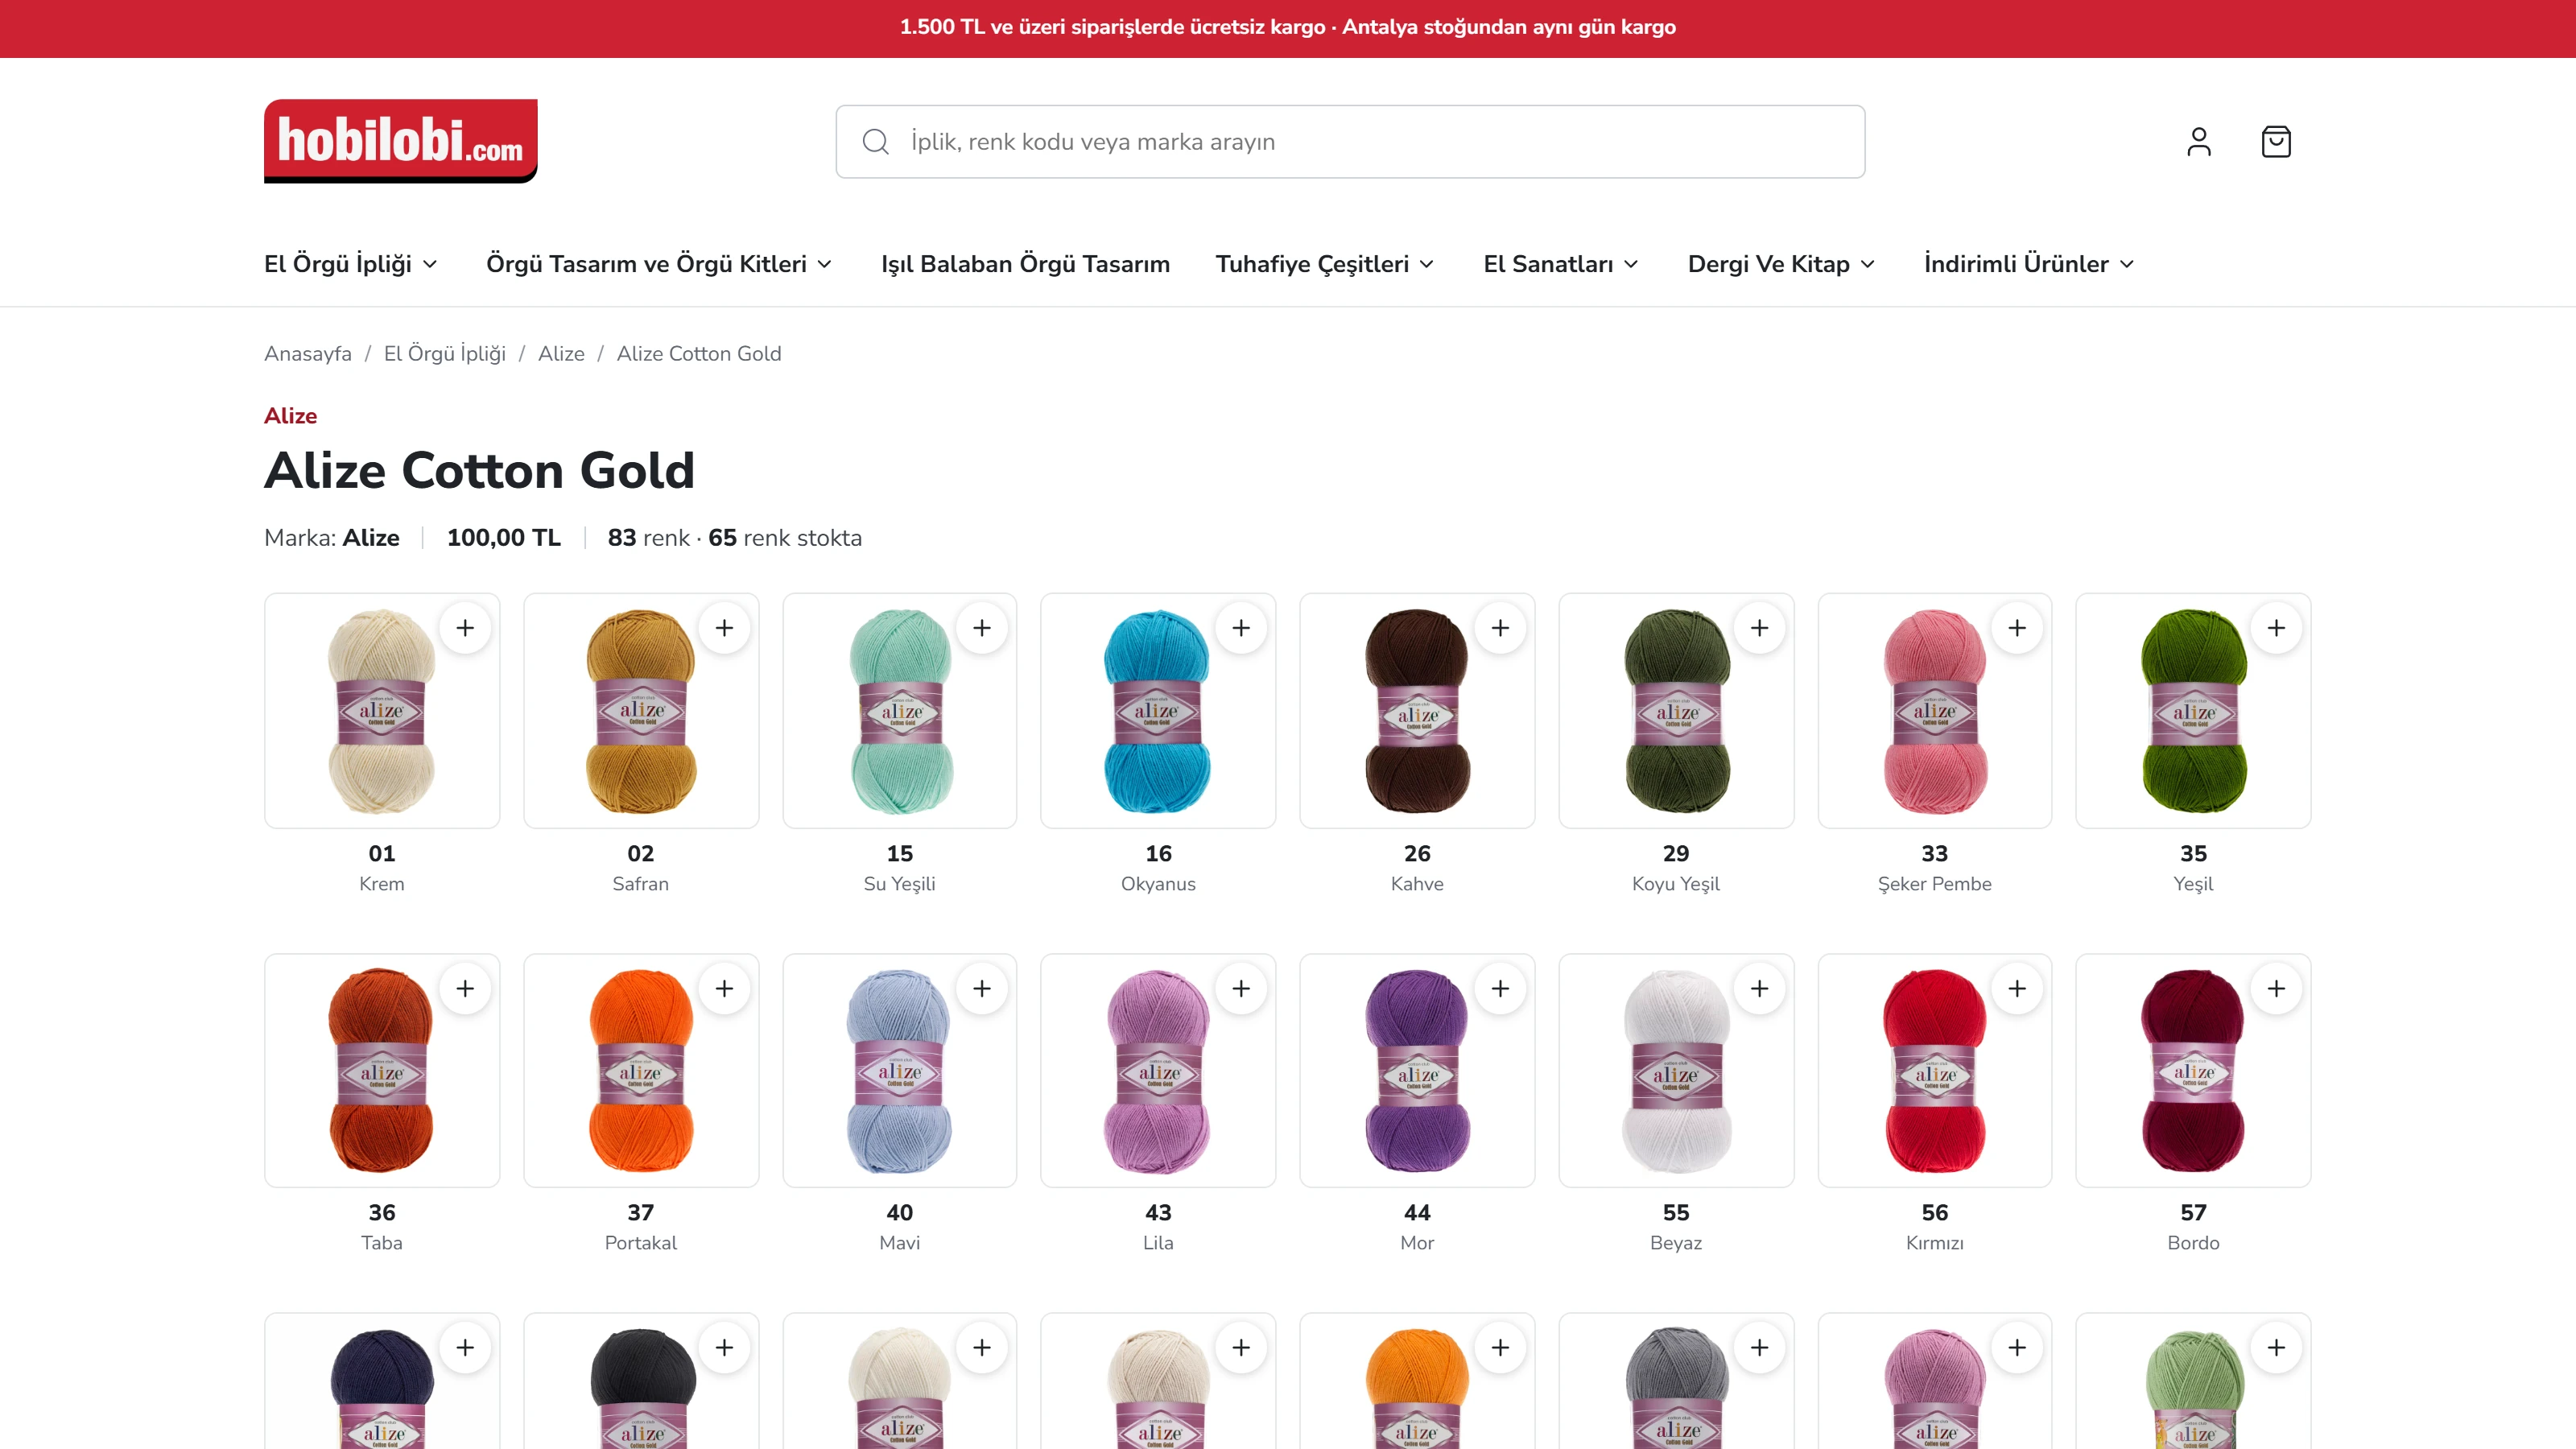Open El Örgü İpliği breadcrumb link
The image size is (2576, 1449).
[x=445, y=354]
